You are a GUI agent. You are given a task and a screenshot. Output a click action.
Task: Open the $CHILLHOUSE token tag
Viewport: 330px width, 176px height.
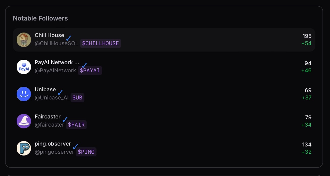click(x=101, y=43)
